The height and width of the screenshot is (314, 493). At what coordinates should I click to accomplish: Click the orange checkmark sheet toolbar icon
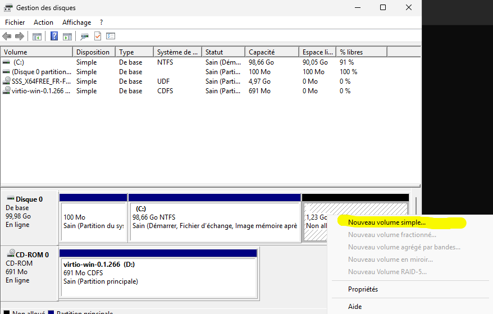(98, 37)
